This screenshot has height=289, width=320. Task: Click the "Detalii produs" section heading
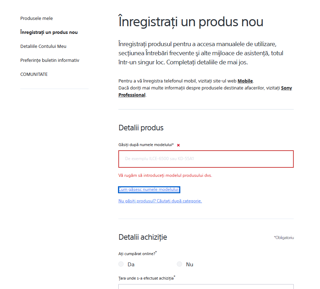[x=141, y=128]
